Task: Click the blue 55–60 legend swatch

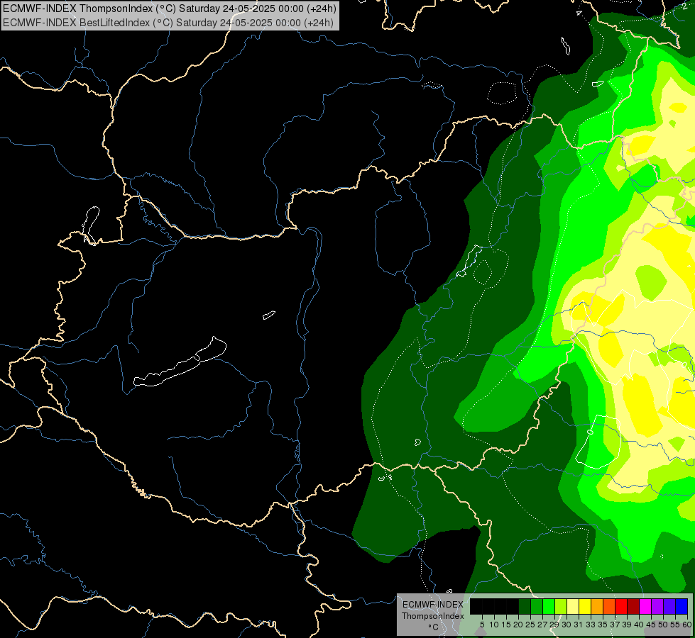Action: (x=682, y=606)
